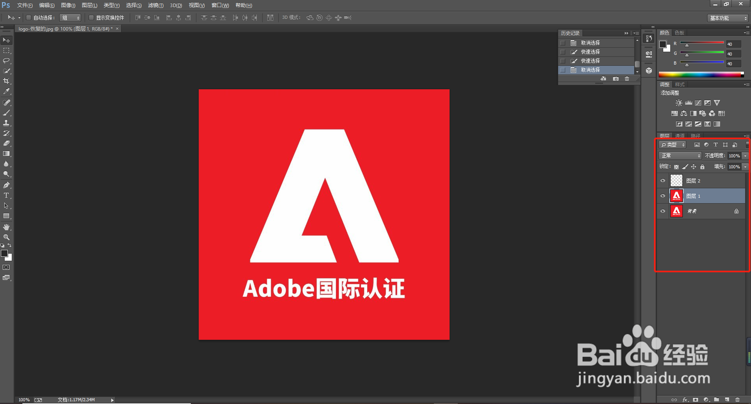Viewport: 751px width, 404px height.
Task: Hide the 背景 layer
Action: pyautogui.click(x=663, y=211)
